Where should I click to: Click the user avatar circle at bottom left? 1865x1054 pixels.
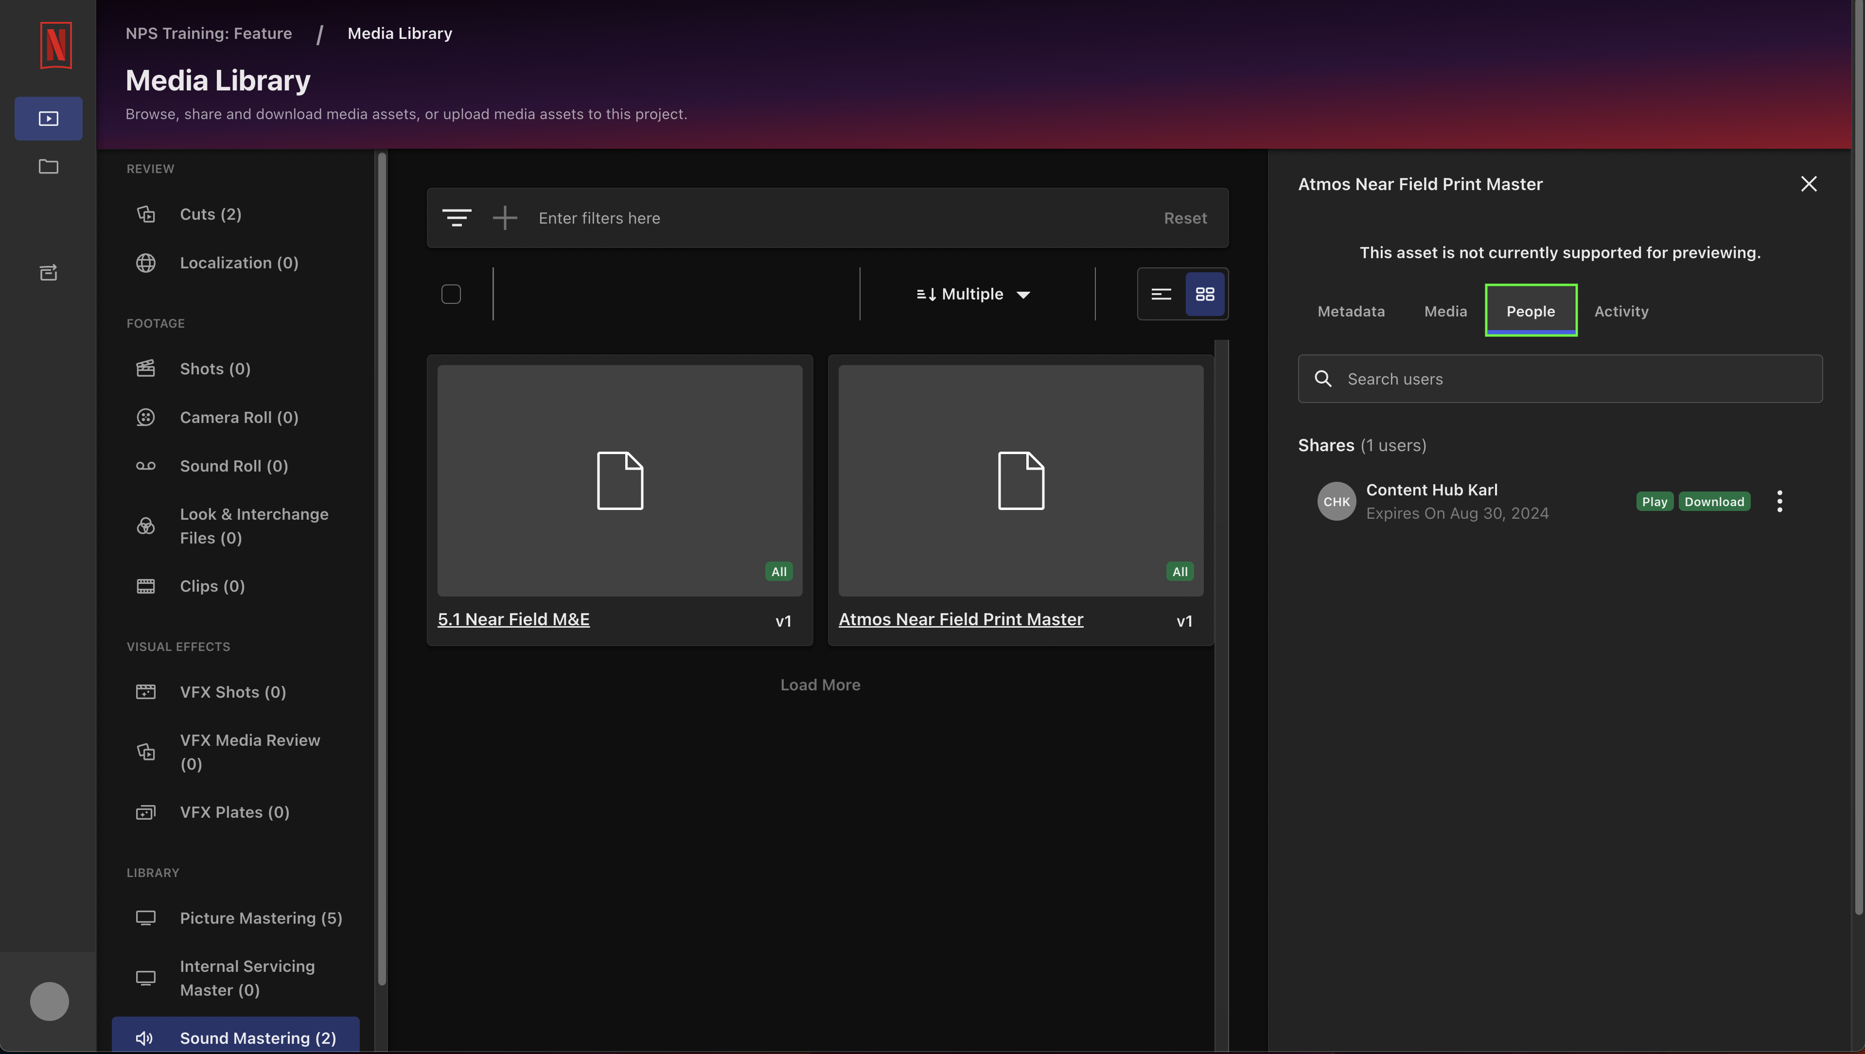coord(49,1001)
